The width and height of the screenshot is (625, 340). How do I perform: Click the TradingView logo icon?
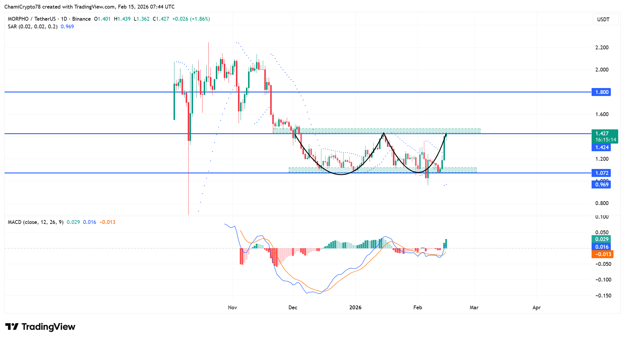coord(12,326)
